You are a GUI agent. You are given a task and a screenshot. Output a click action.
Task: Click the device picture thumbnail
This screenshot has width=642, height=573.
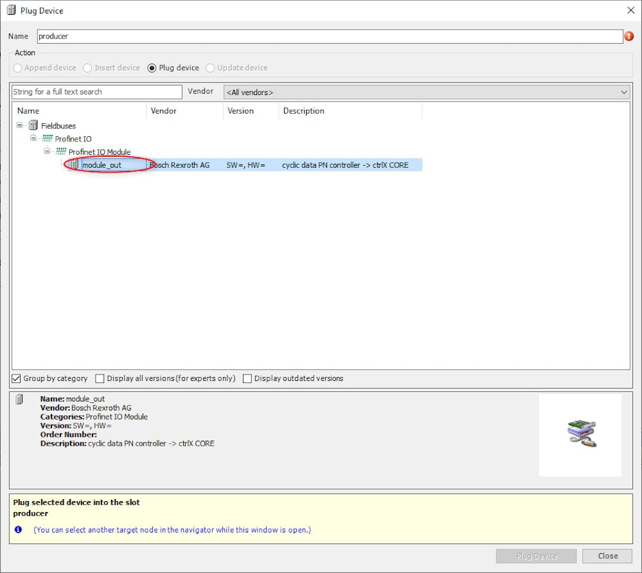point(580,435)
